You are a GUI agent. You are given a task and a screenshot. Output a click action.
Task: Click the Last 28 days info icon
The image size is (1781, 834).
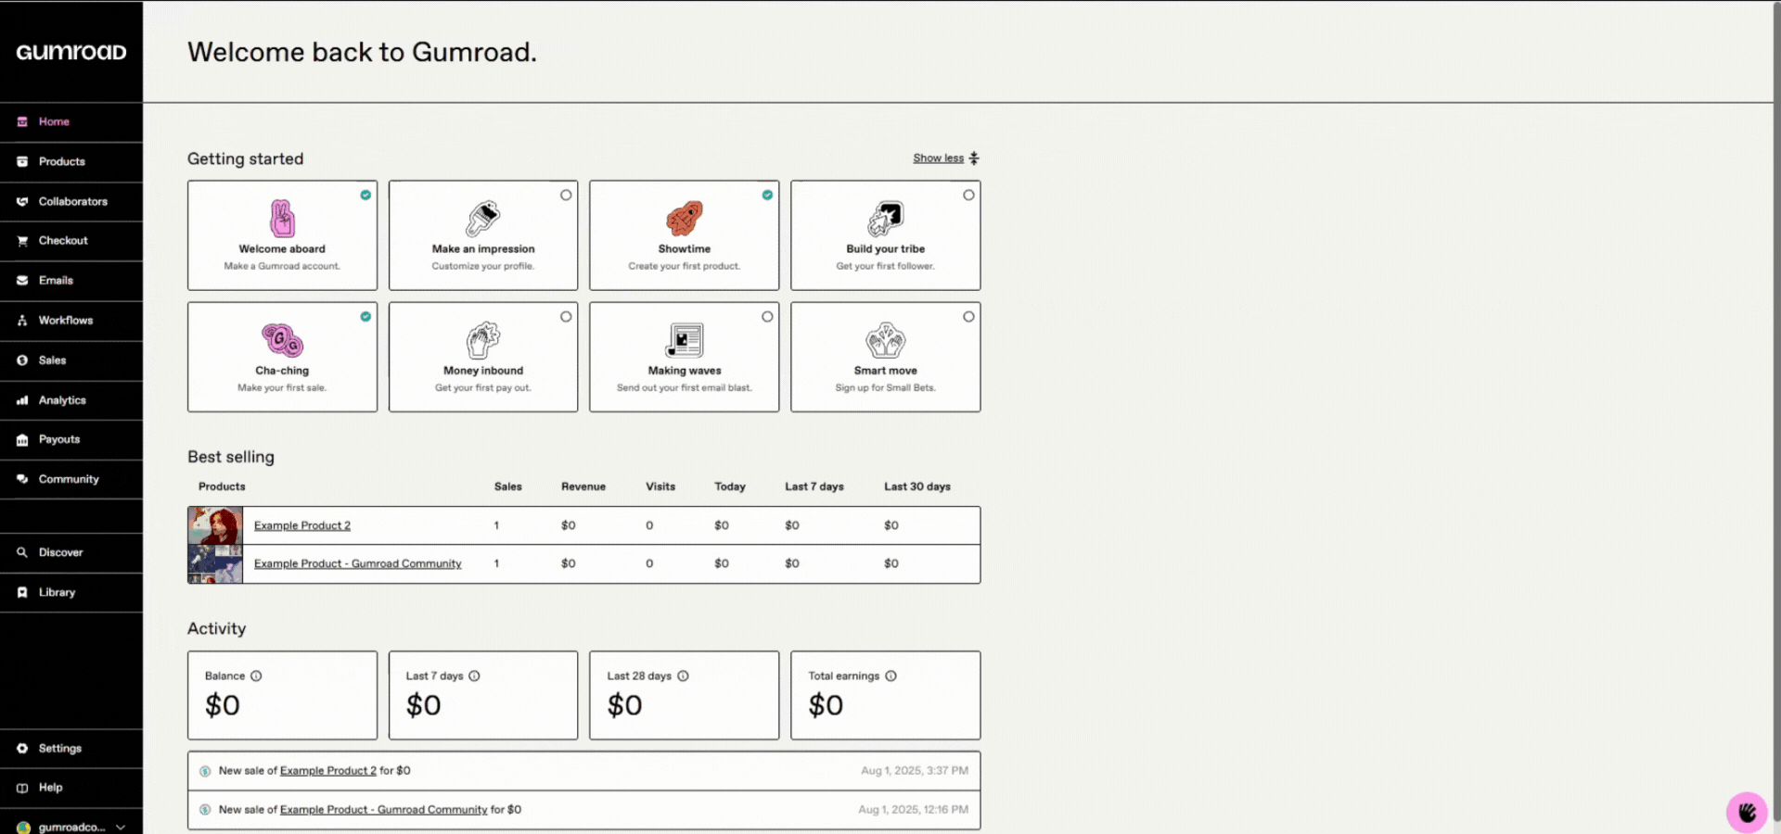tap(683, 676)
